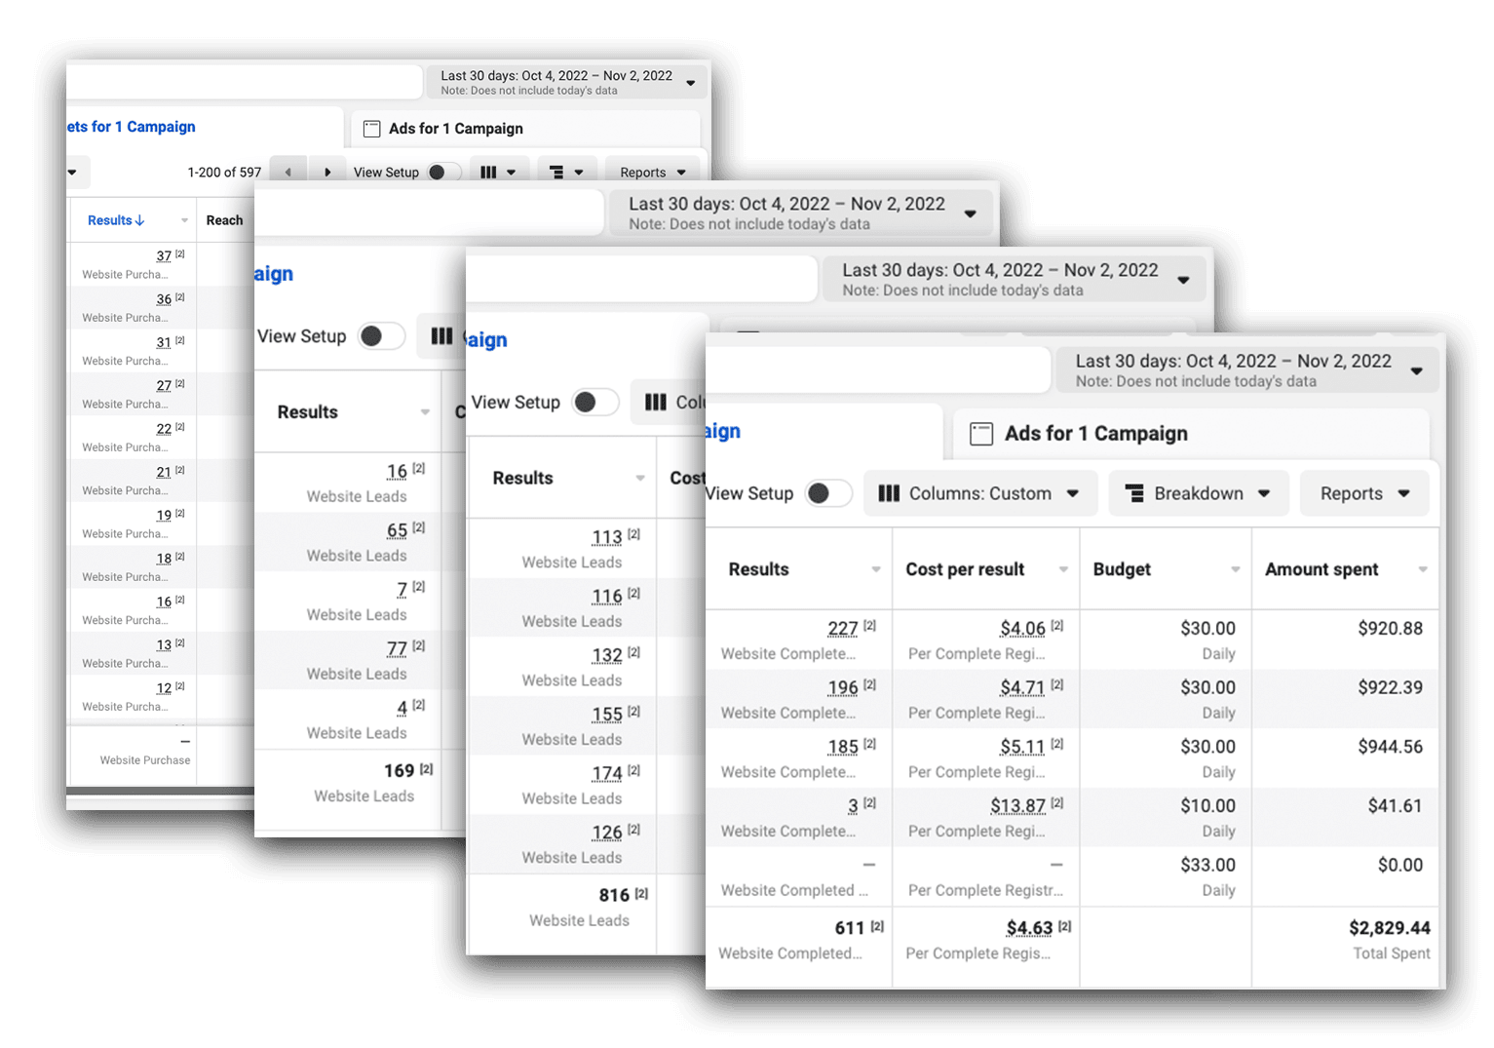The image size is (1494, 1048).
Task: Go to previous page of 1-200 of 597
Action: [287, 173]
